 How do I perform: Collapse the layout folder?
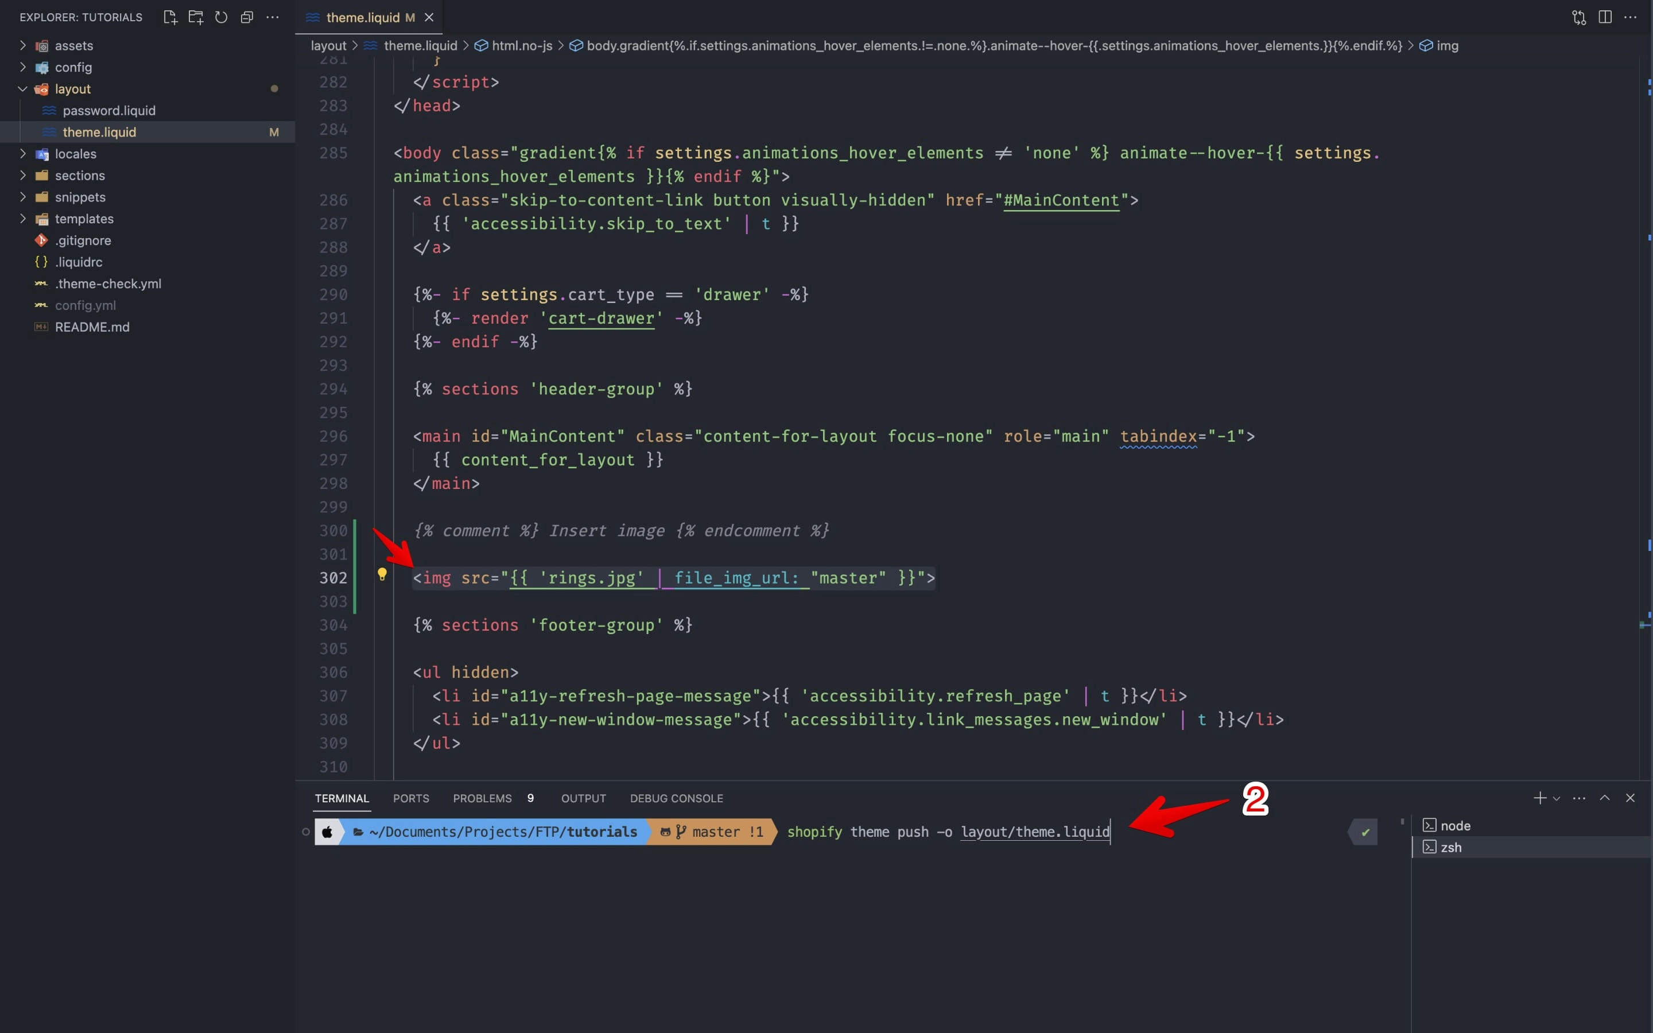pyautogui.click(x=148, y=89)
